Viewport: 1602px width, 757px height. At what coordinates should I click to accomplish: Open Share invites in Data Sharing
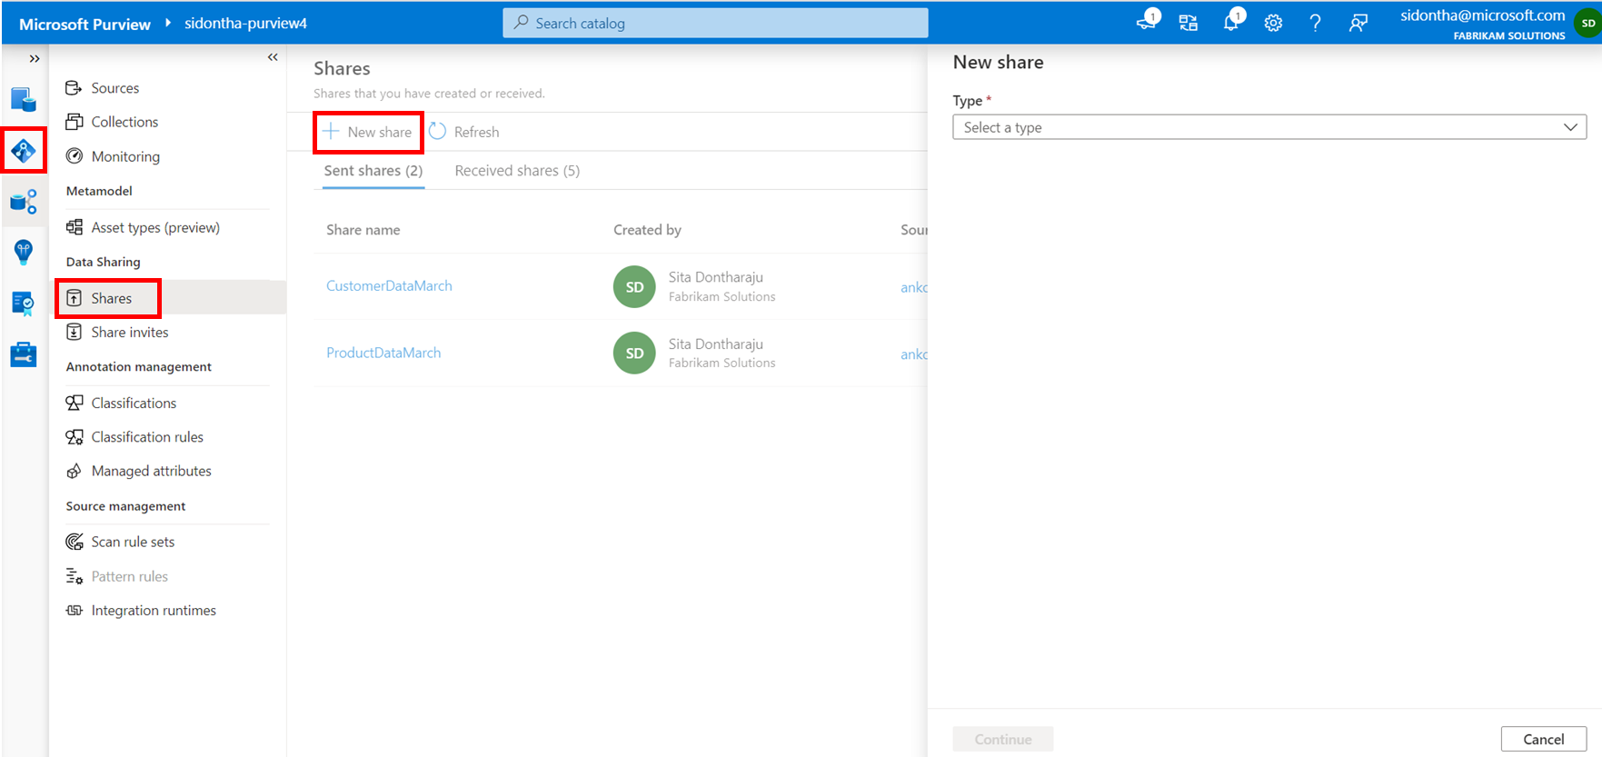[129, 333]
